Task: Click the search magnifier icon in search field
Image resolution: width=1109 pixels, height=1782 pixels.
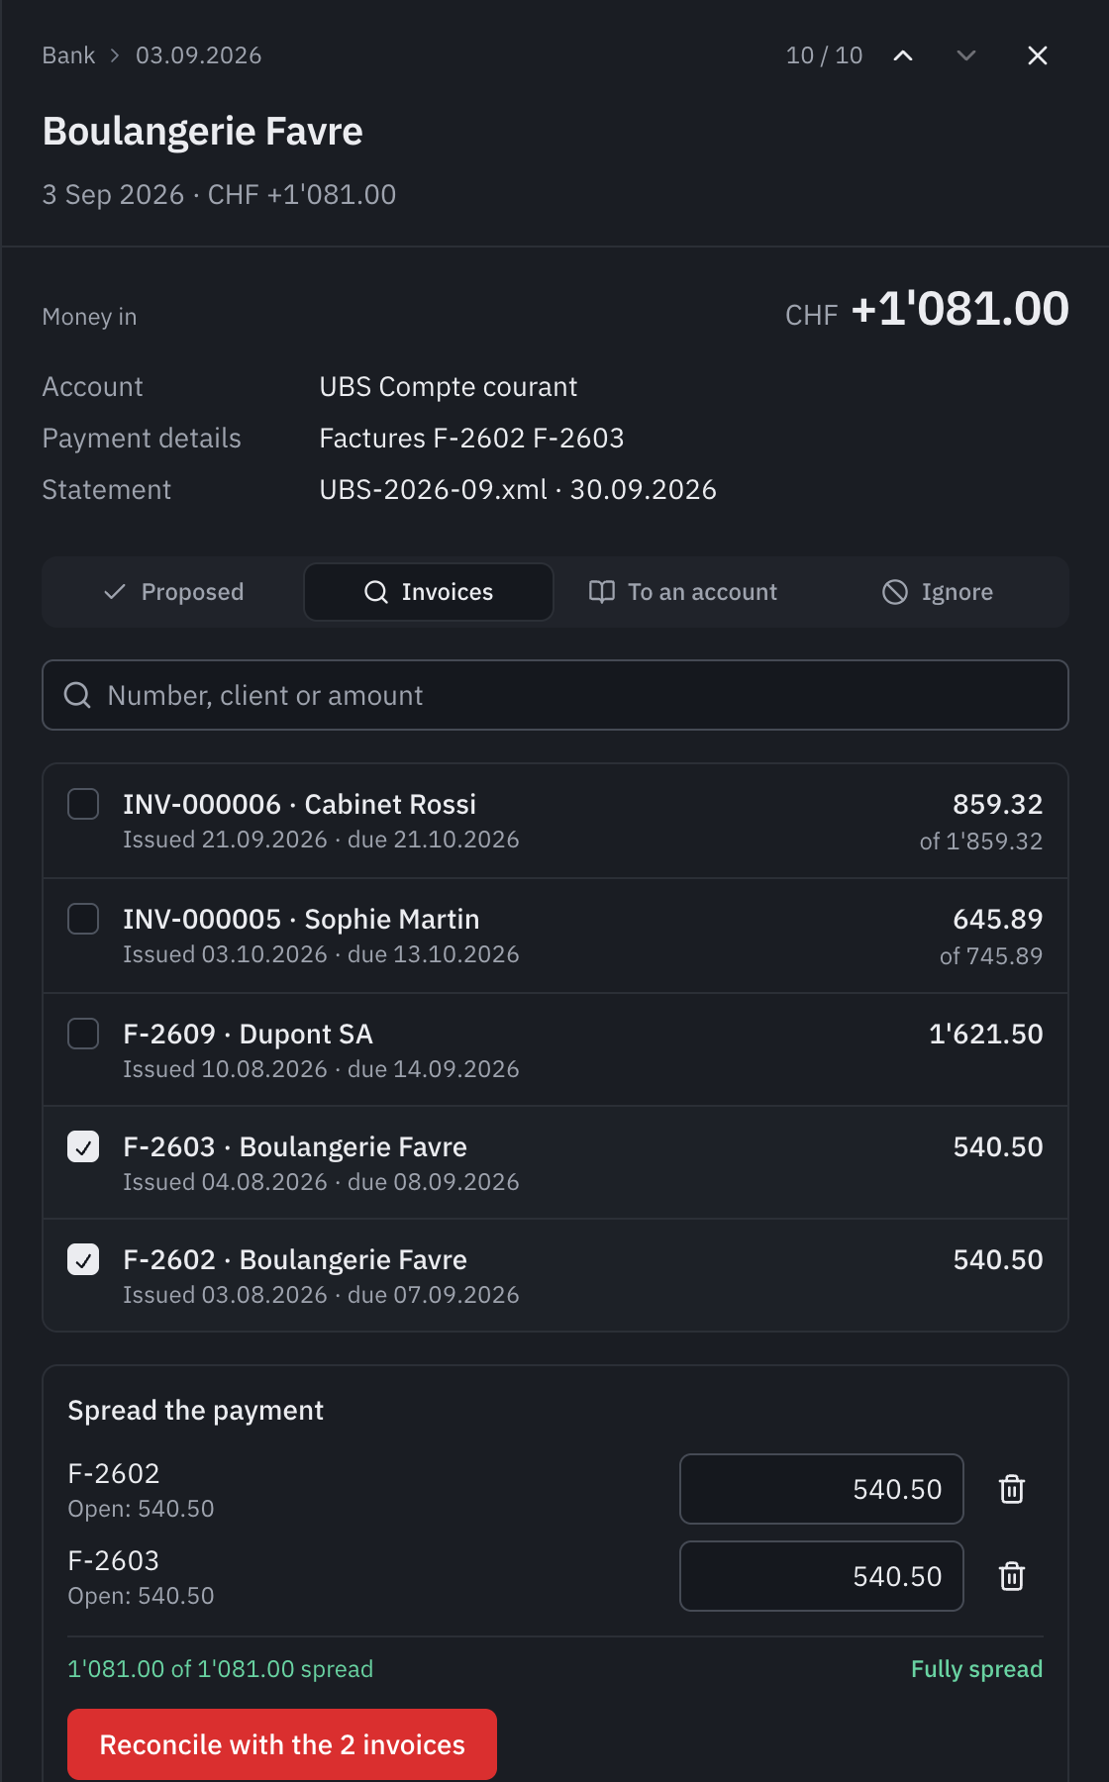Action: tap(77, 695)
